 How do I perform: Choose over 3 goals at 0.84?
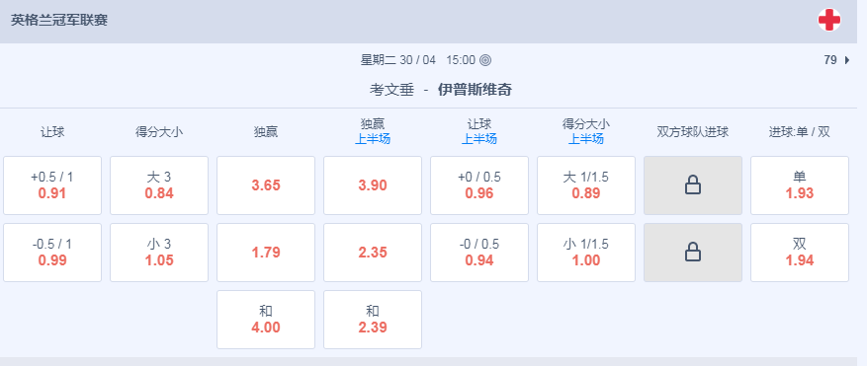pyautogui.click(x=159, y=185)
